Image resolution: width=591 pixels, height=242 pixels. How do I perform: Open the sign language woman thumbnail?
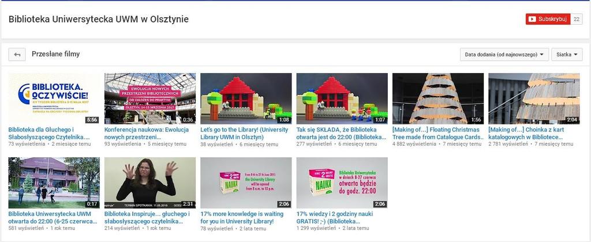150,183
